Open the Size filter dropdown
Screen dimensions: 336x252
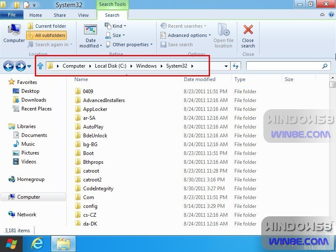[x=115, y=35]
